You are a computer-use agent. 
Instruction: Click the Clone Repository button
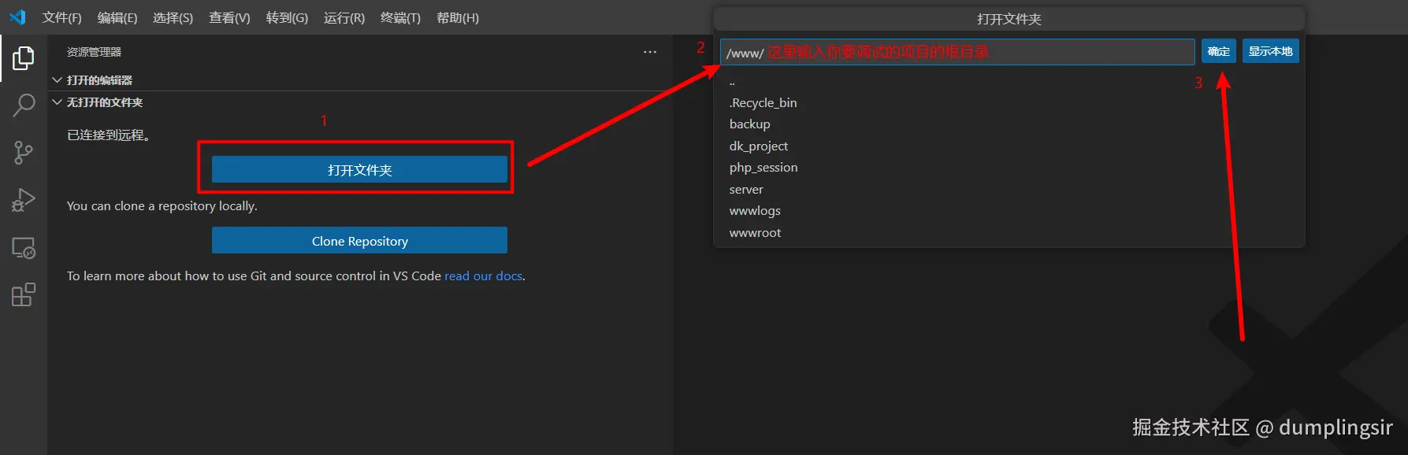359,241
